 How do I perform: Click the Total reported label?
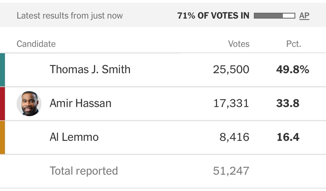click(x=84, y=171)
